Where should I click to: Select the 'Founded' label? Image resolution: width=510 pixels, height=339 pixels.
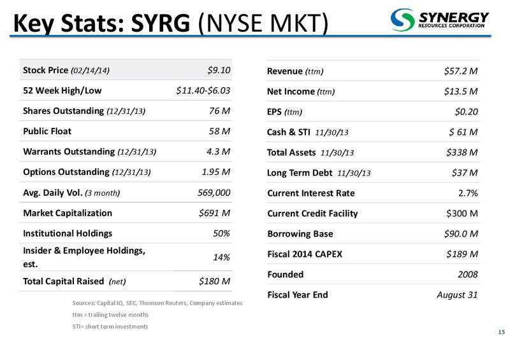(x=285, y=275)
